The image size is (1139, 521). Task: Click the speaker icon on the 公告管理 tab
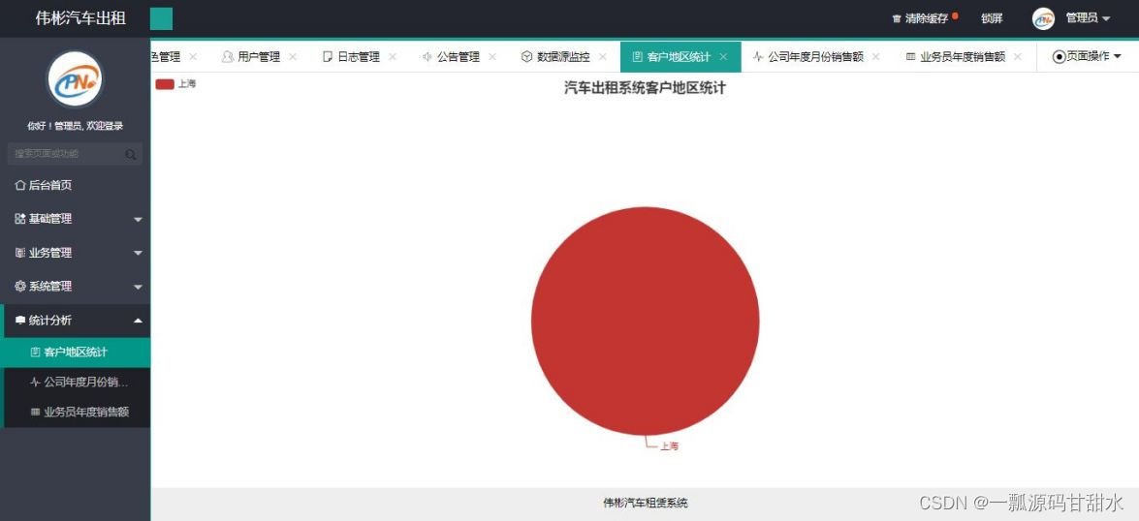(x=427, y=56)
